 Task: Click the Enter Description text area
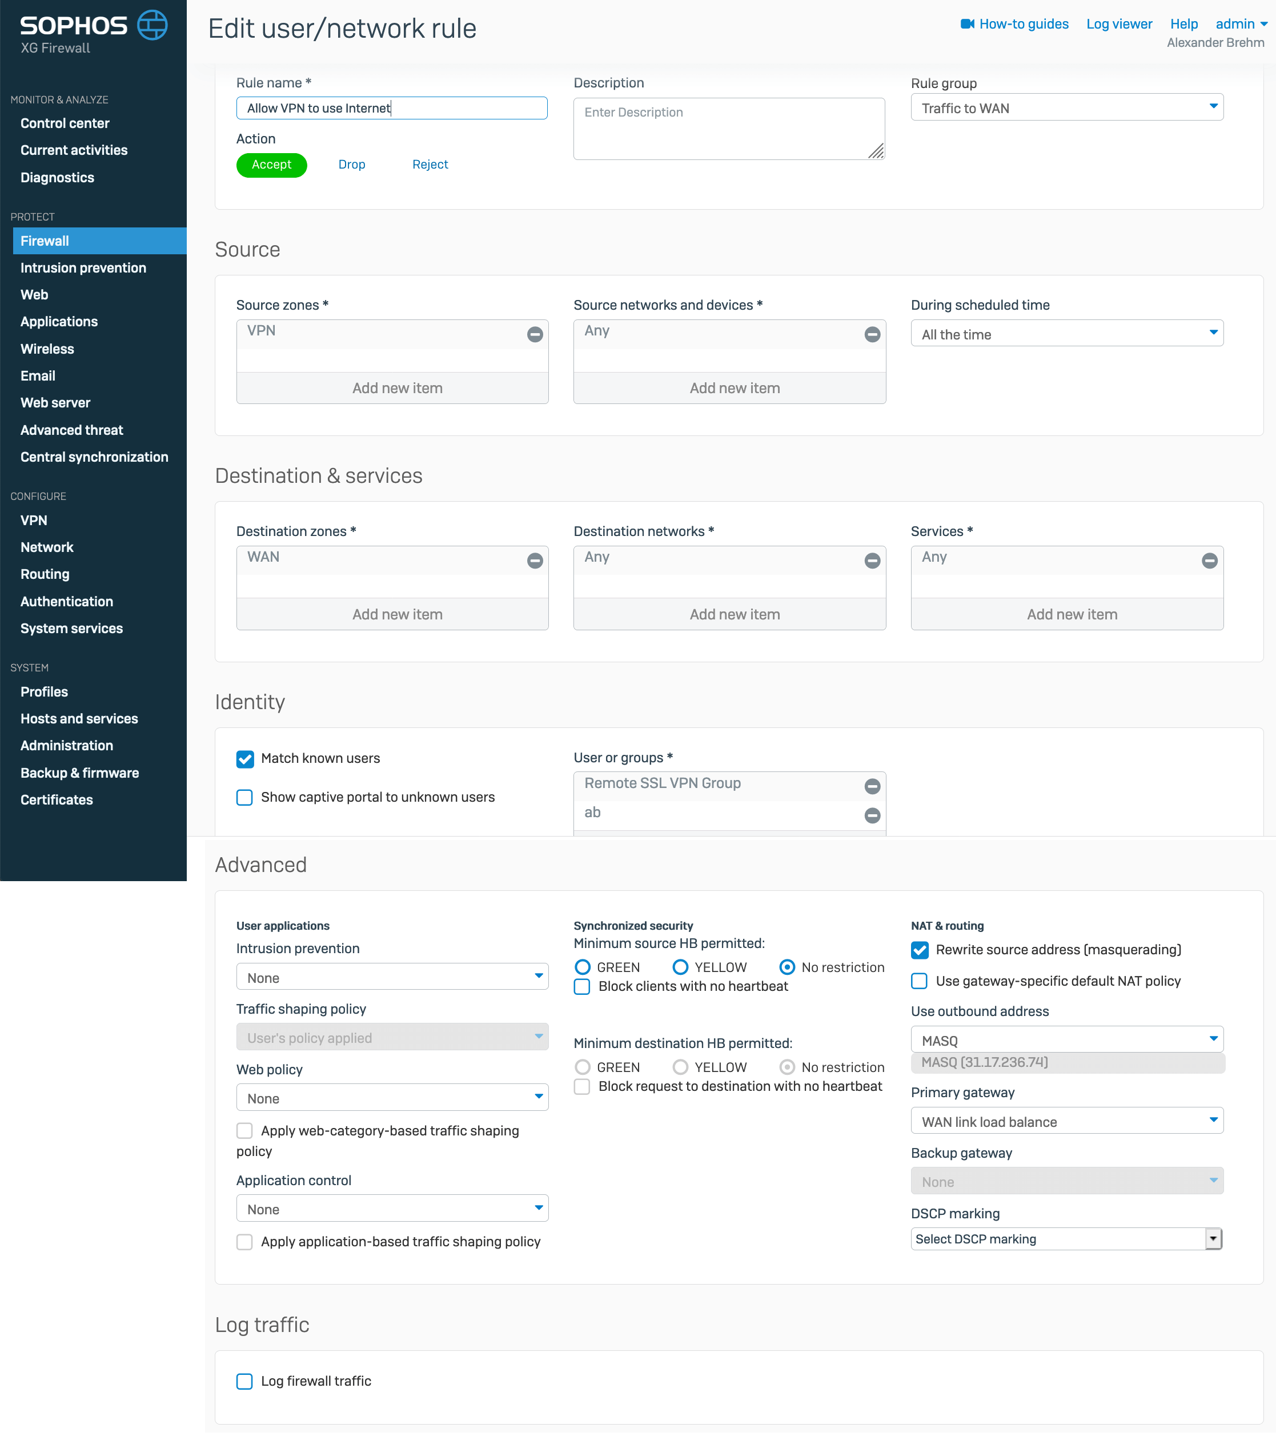(728, 129)
